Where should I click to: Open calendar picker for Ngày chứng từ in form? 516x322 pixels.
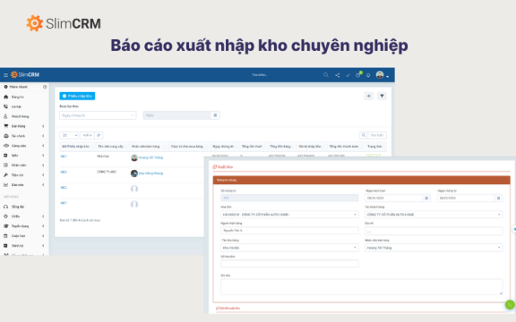click(499, 199)
